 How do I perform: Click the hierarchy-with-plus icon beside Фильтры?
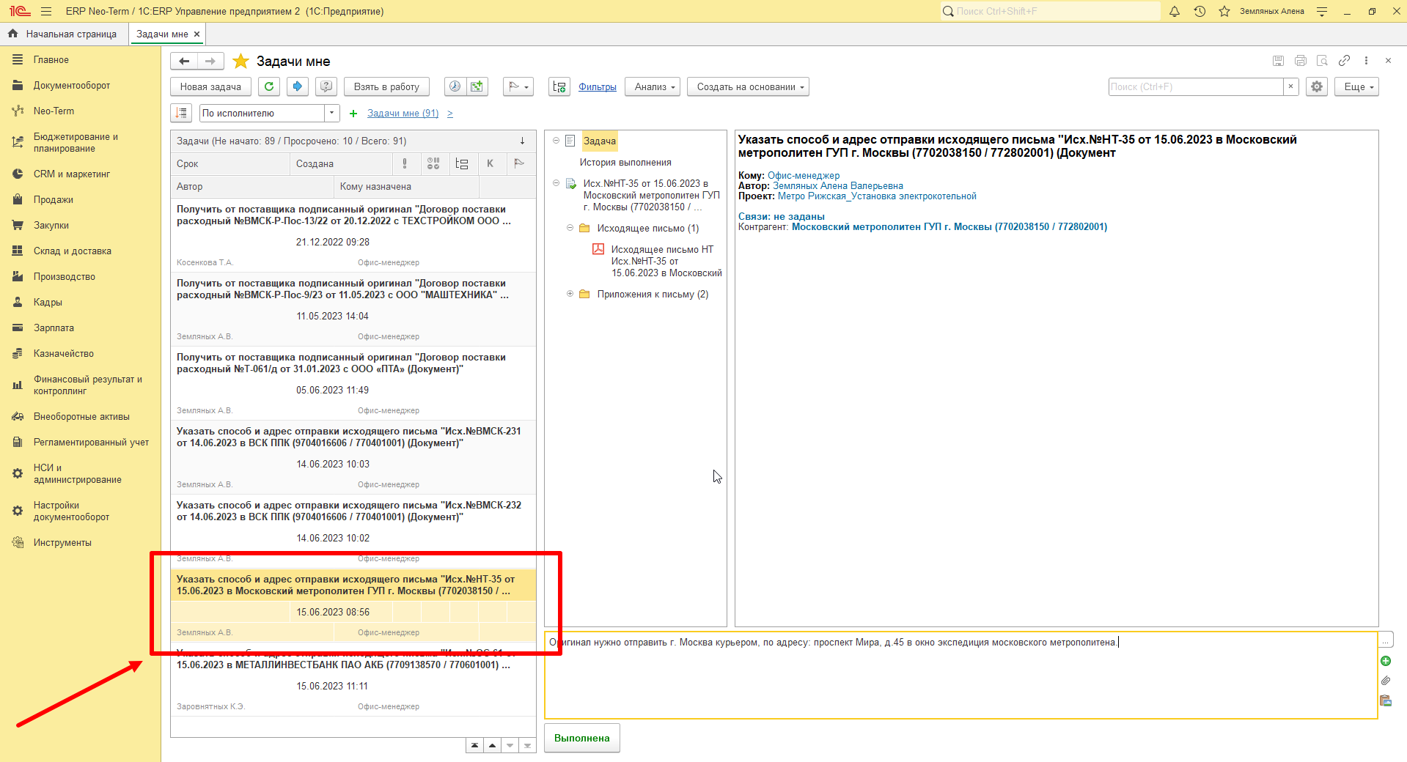pyautogui.click(x=559, y=86)
